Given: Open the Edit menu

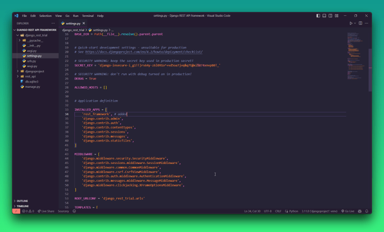Looking at the screenshot, I should 33,16.
